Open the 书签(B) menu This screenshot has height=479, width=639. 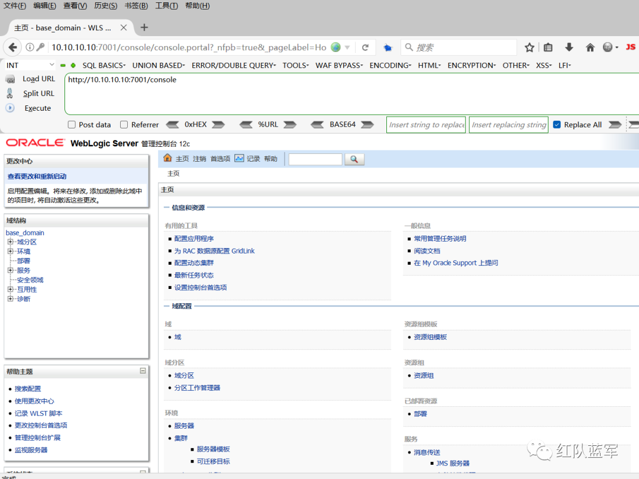click(136, 6)
